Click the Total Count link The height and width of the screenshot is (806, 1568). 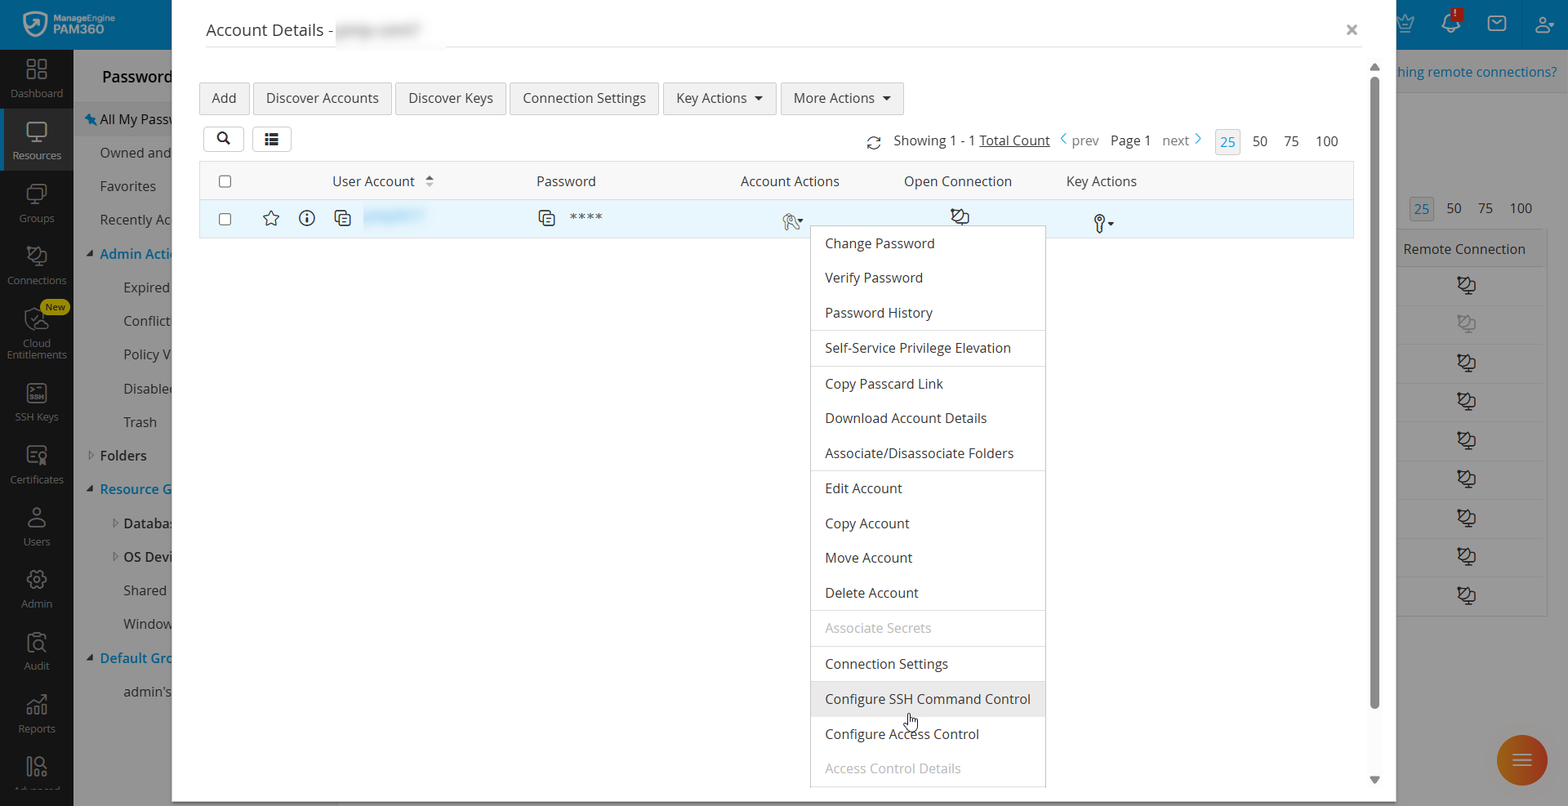(1014, 140)
